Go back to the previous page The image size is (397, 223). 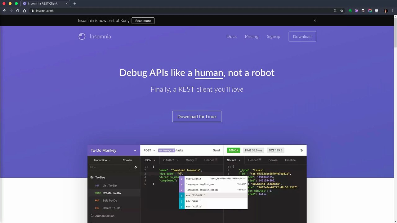click(4, 11)
